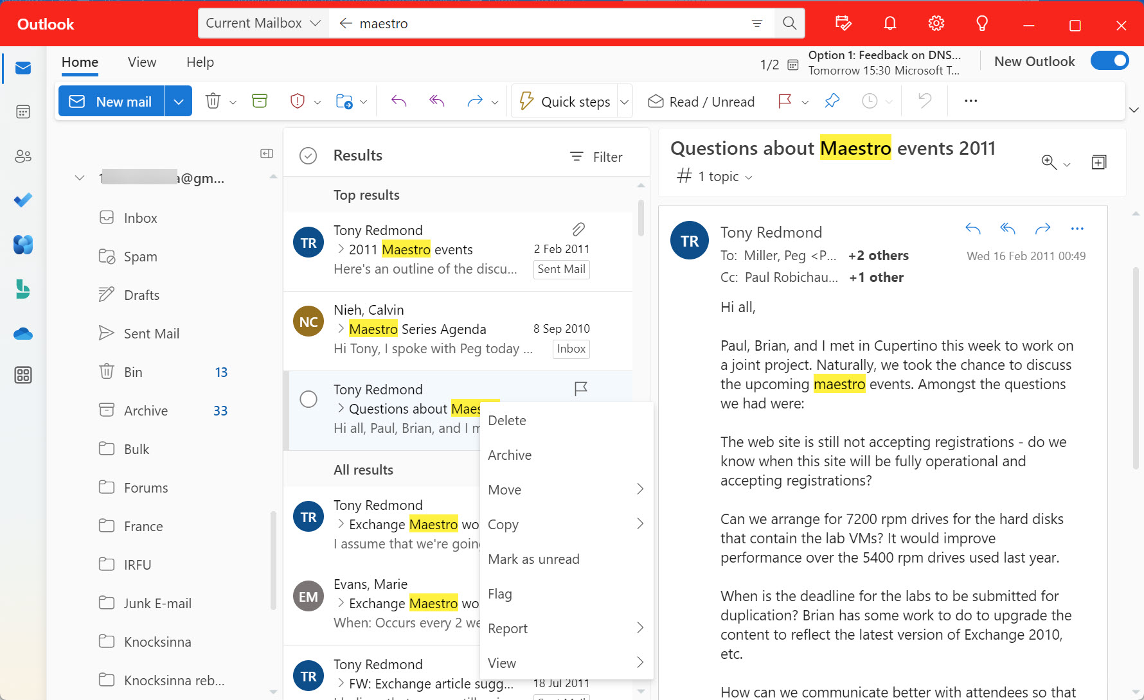This screenshot has height=700, width=1144.
Task: Click Reply arrow in ribbon
Action: click(399, 101)
